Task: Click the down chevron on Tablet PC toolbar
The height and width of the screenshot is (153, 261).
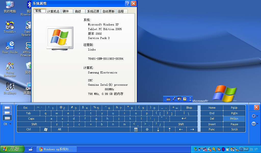Action: click(x=190, y=100)
